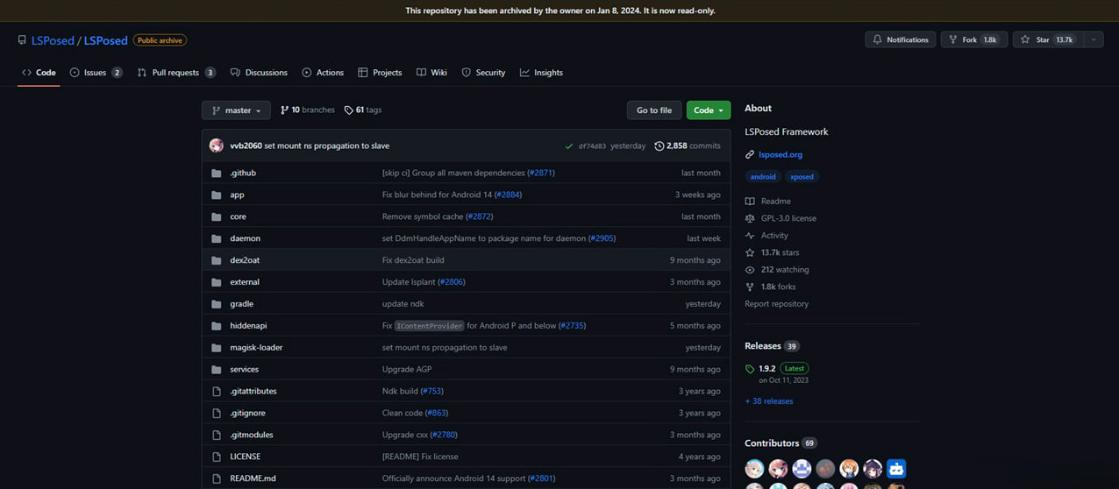The height and width of the screenshot is (489, 1119).
Task: Open the magisk-loader folder
Action: coord(256,348)
